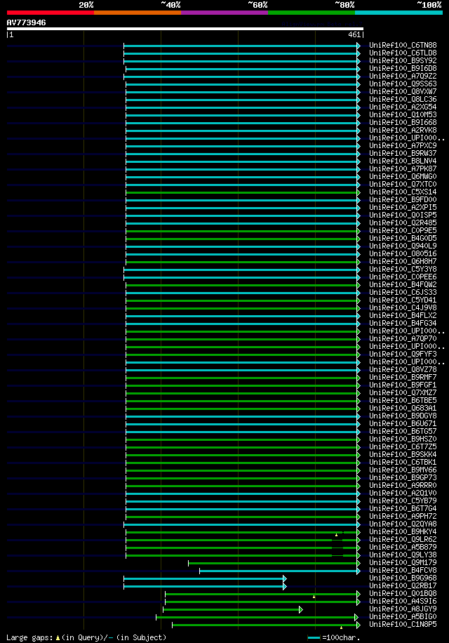Image resolution: width=449 pixels, height=643 pixels.
Task: Open hit UniRef100_B9I6D8
Action: coord(403,69)
